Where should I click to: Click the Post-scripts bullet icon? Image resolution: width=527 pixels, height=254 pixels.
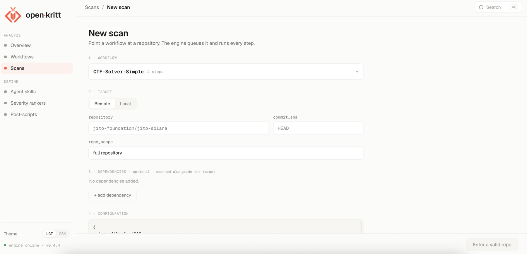(x=5, y=114)
